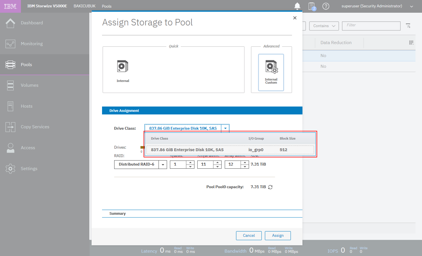The height and width of the screenshot is (256, 422).
Task: Click the Assign button
Action: (278, 236)
